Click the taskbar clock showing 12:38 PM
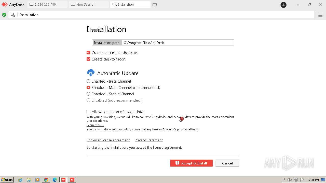326x183 pixels. coord(313,180)
